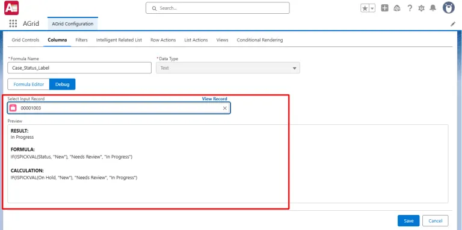Viewport: 462px width, 230px height.
Task: Open the Intelligent Related List tab
Action: pyautogui.click(x=119, y=40)
